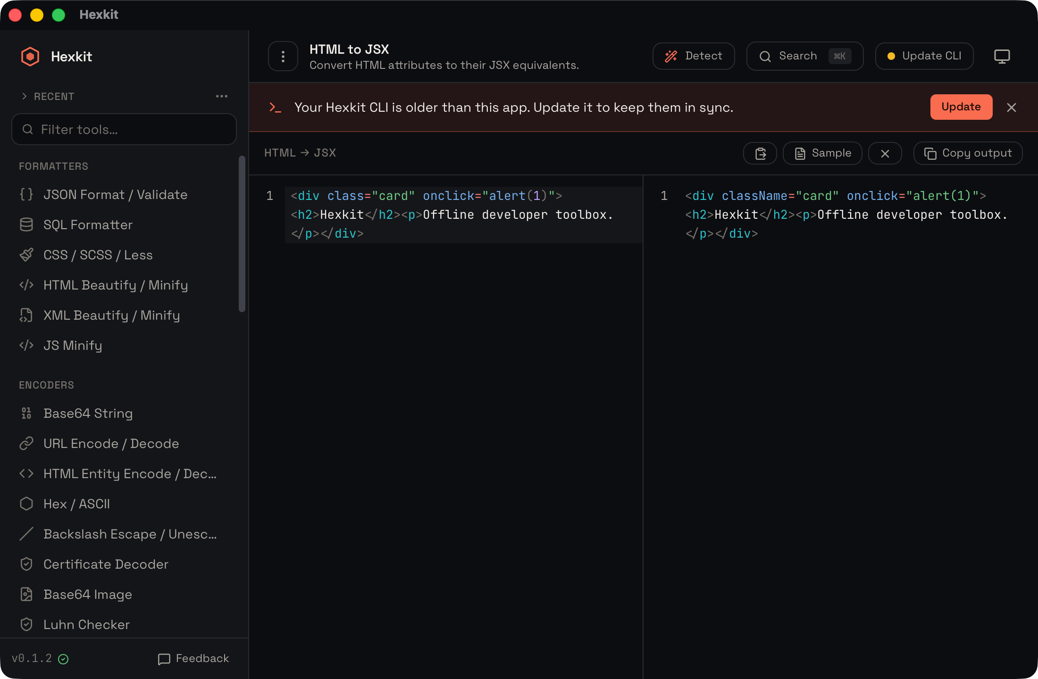The height and width of the screenshot is (679, 1038).
Task: Open Hex / ASCII tool
Action: tap(124, 504)
